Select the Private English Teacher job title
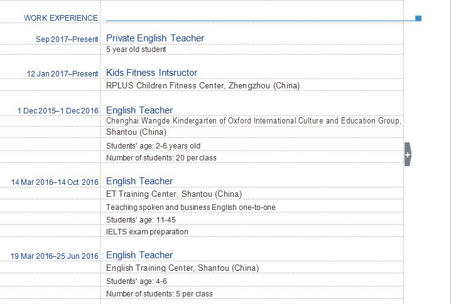451x304 pixels. [x=155, y=38]
